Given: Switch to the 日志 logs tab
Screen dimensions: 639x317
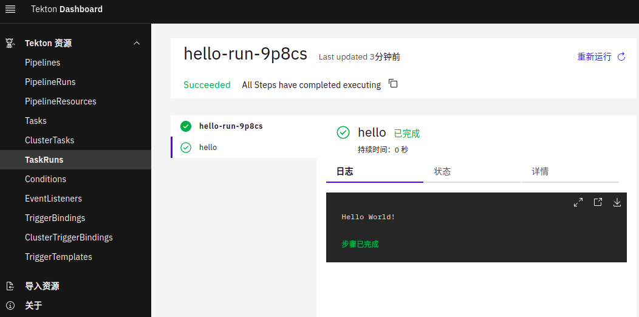Looking at the screenshot, I should click(375, 172).
